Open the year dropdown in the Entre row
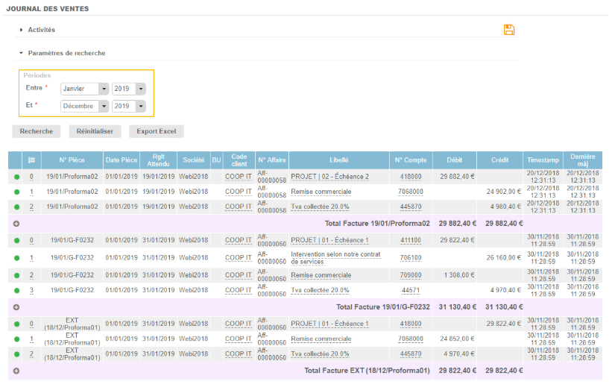Viewport: 615px width, 387px height. point(128,89)
